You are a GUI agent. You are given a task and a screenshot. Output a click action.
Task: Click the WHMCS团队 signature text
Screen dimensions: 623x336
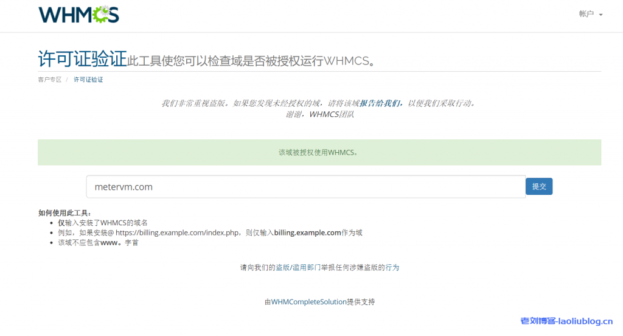click(x=332, y=114)
